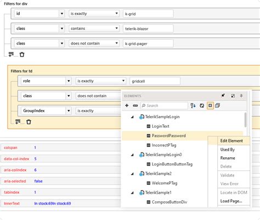260x220 pixels.
Task: Click the plus icon in Elements toolbar
Action: coord(127,106)
